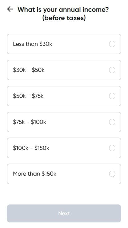Click the 'More than $150k' label text

(x=35, y=174)
